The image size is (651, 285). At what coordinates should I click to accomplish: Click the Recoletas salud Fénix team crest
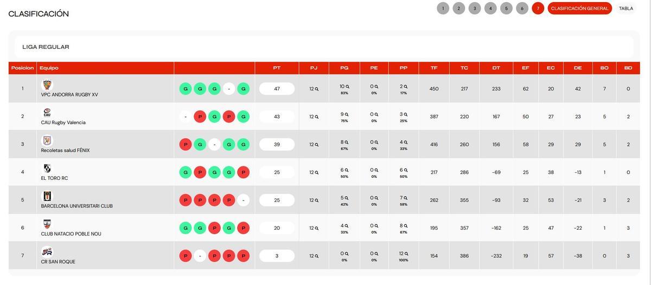click(x=47, y=141)
